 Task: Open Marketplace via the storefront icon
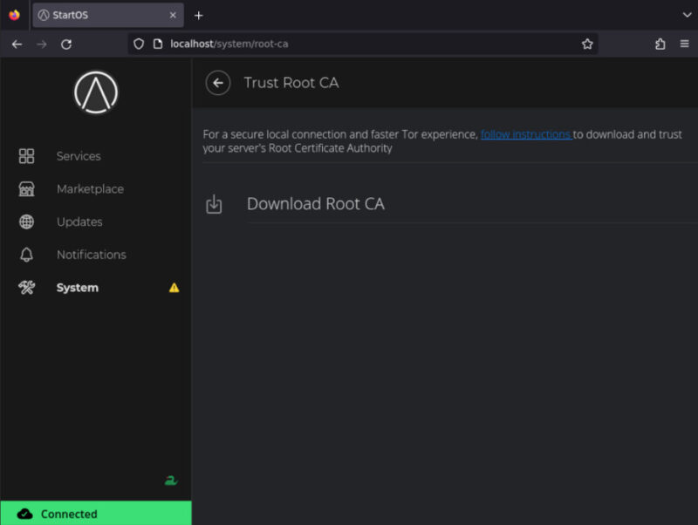[26, 189]
